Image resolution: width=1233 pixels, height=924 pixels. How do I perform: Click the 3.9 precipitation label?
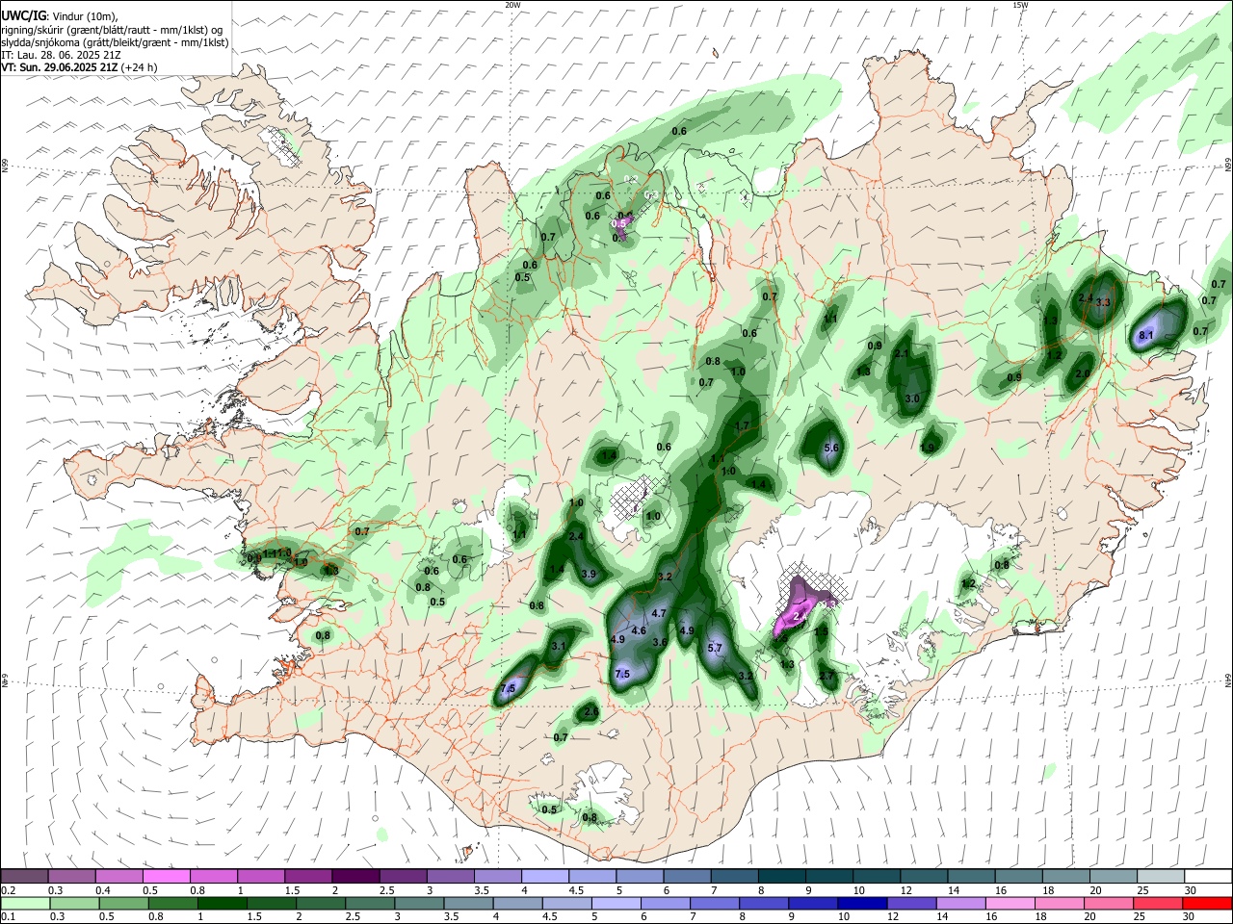tap(590, 575)
